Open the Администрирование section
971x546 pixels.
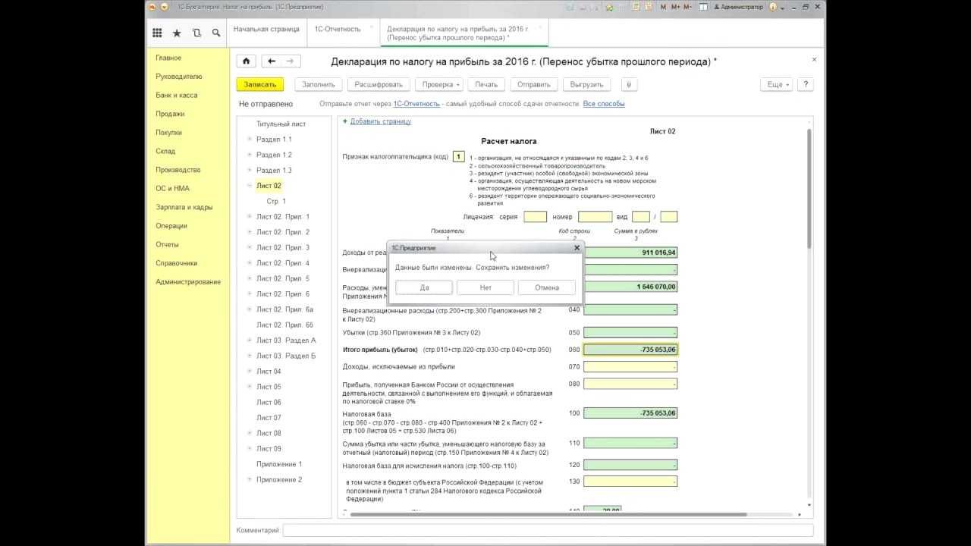[188, 281]
